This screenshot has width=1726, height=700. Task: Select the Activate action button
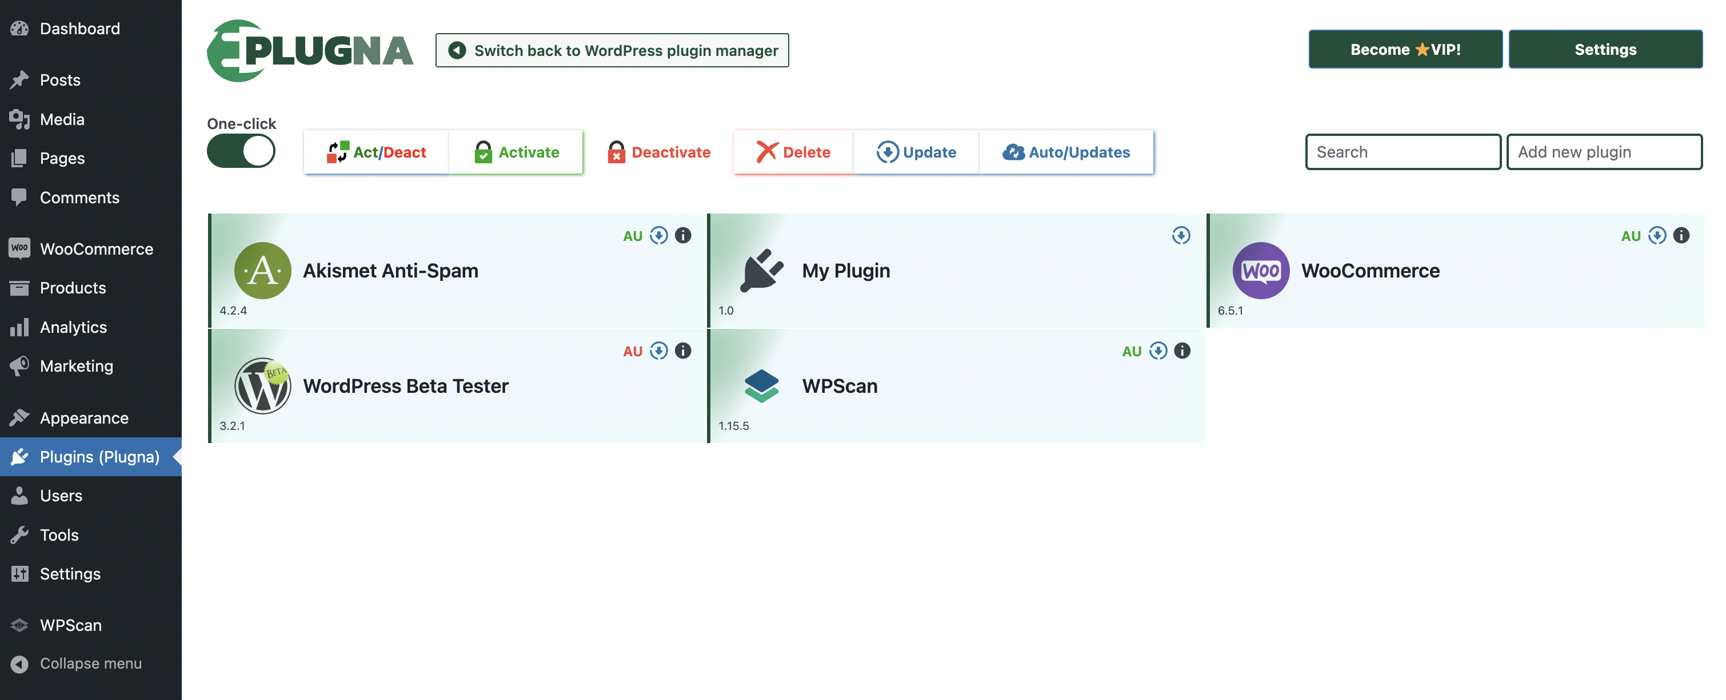coord(516,152)
